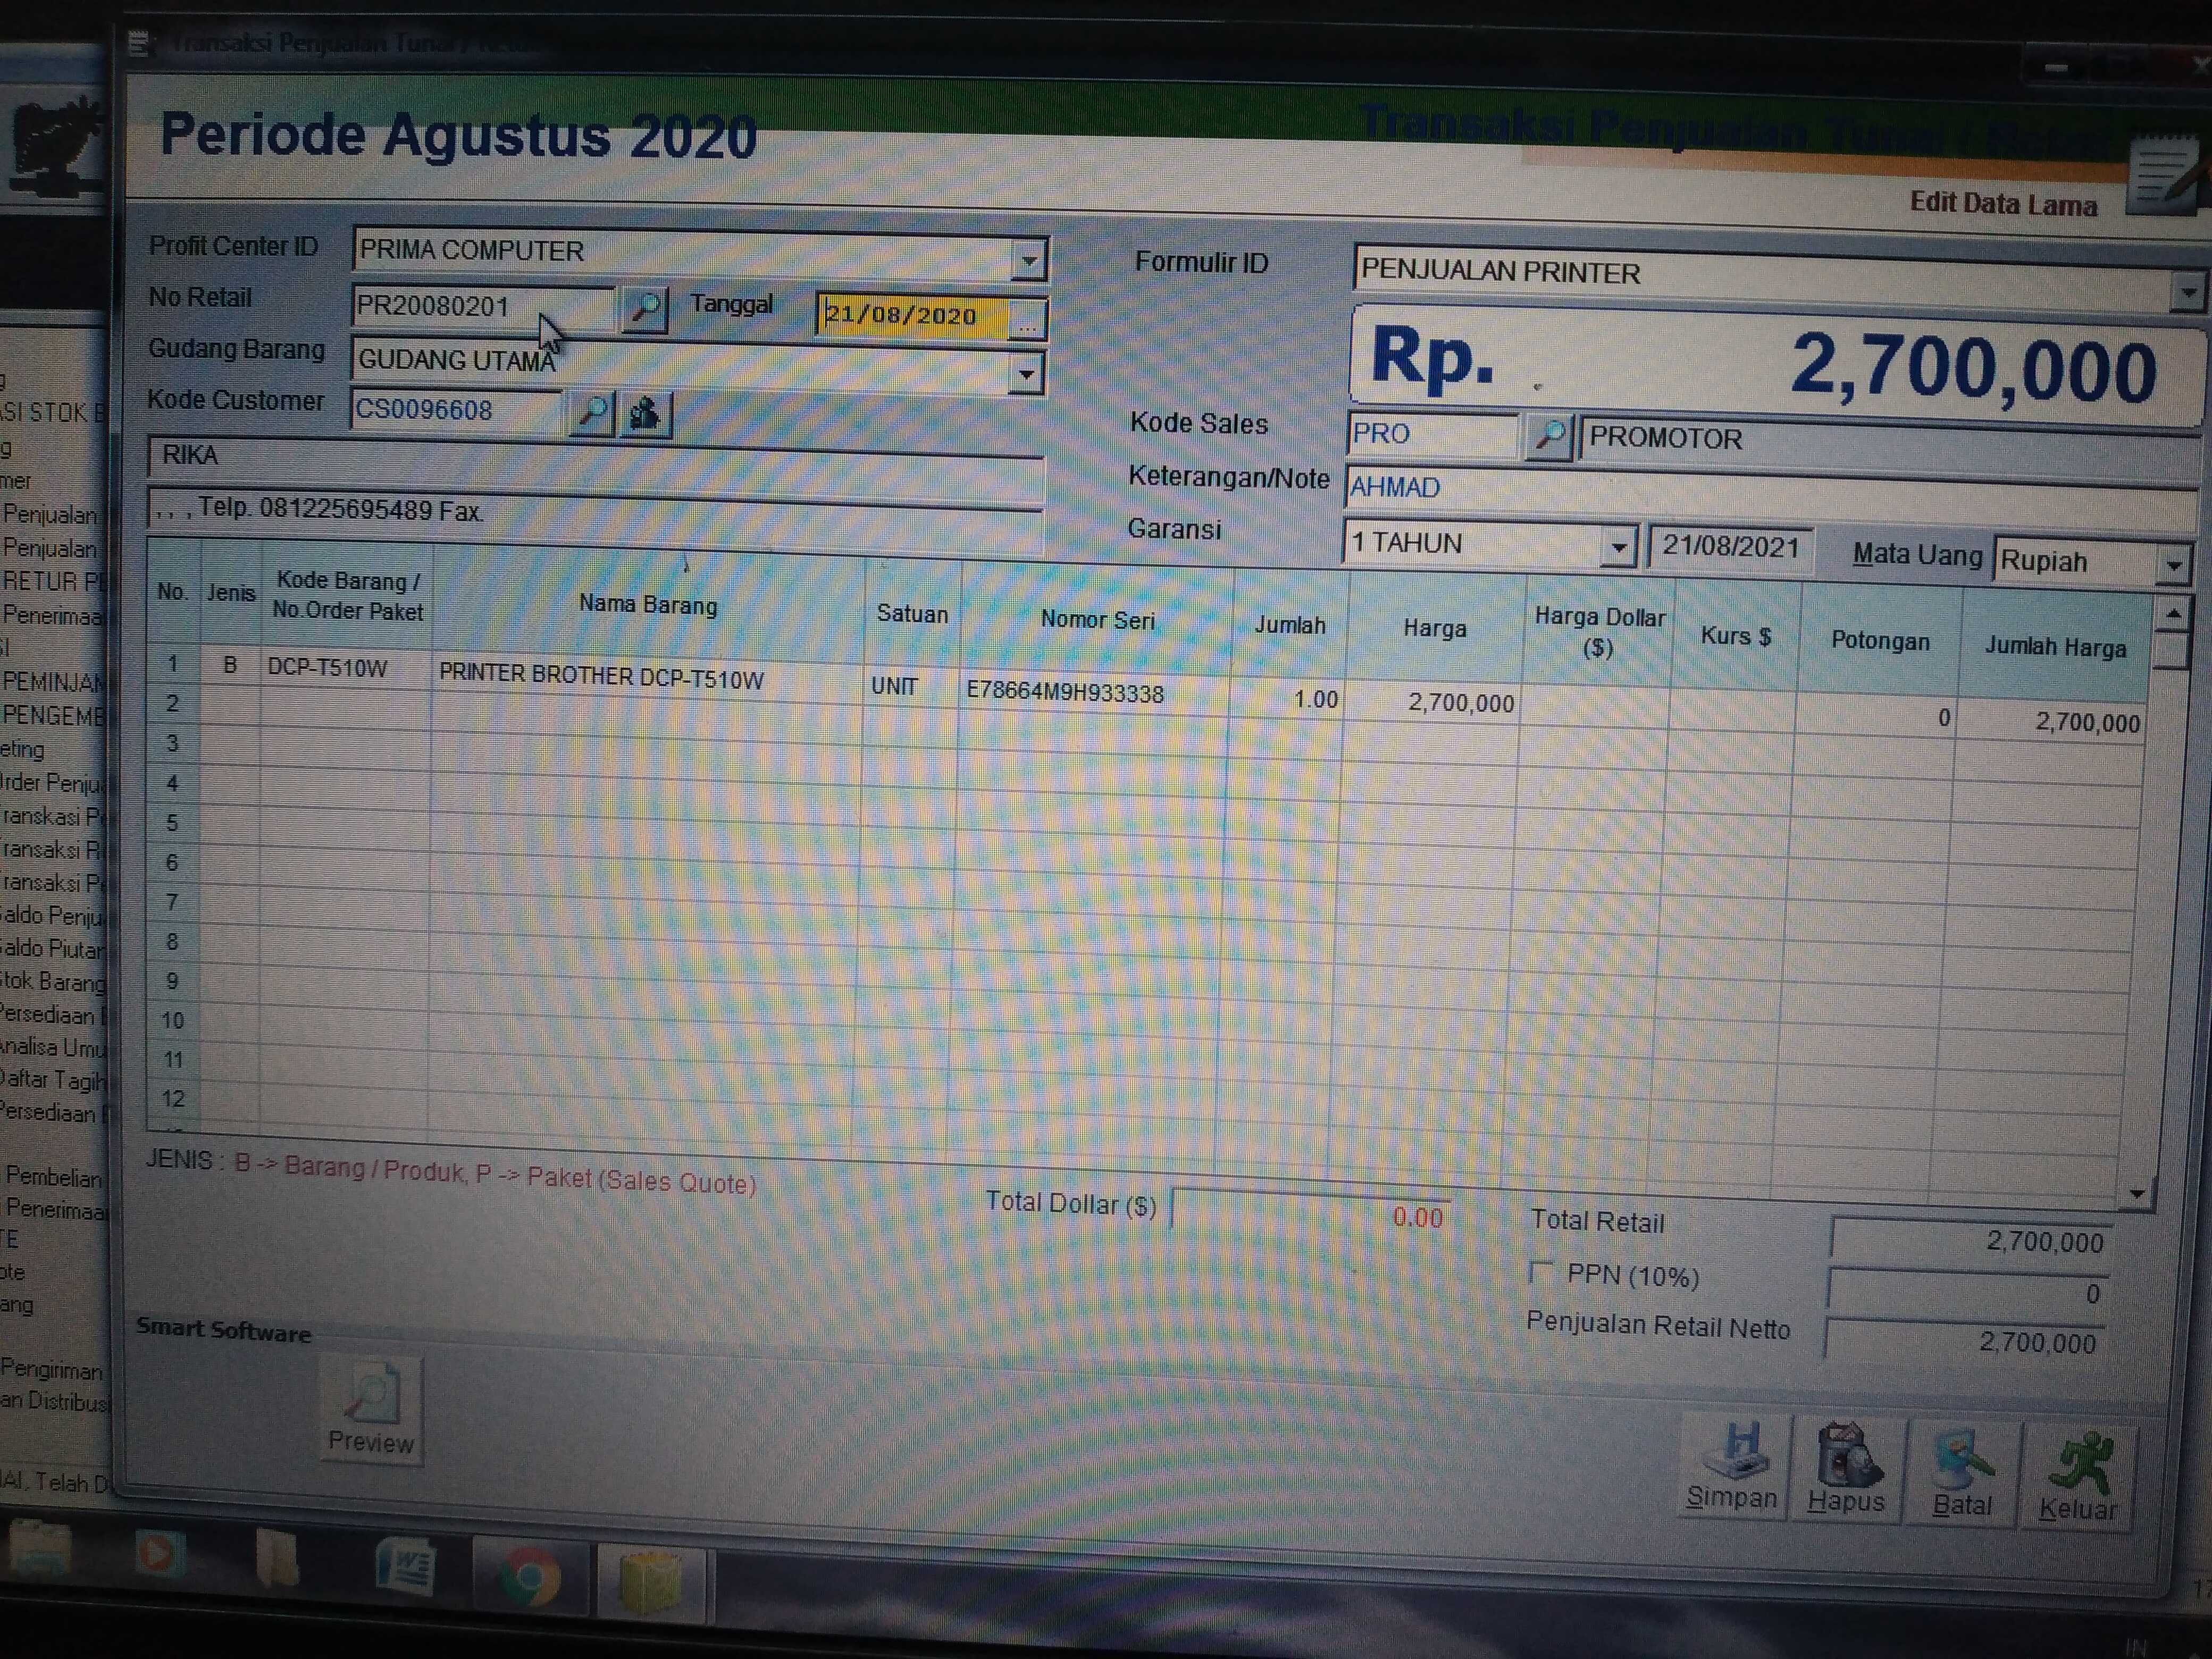
Task: Expand the Profit Center ID dropdown
Action: point(1029,260)
